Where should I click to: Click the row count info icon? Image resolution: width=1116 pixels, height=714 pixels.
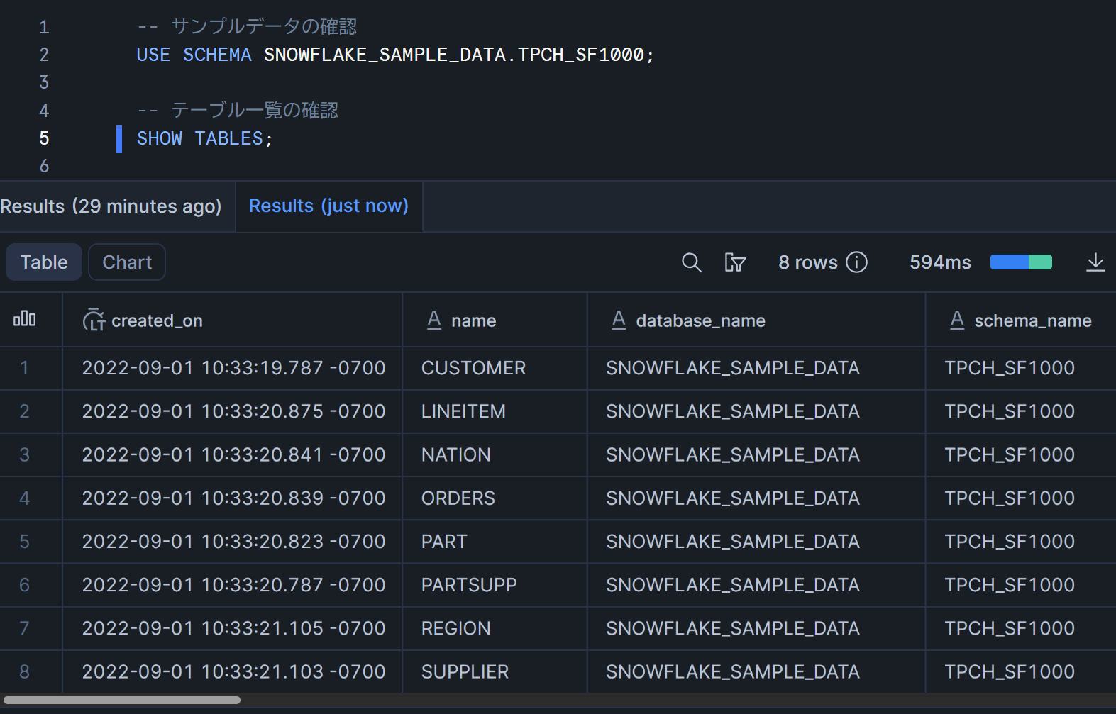pos(857,262)
